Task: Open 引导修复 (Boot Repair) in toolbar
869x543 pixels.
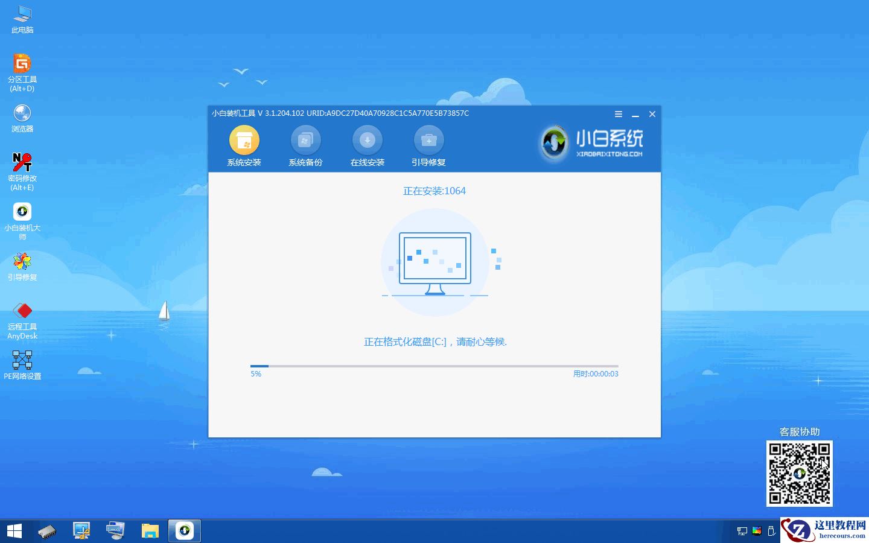Action: (428, 145)
